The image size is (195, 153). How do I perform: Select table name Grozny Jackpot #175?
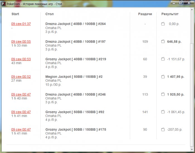[76, 130]
